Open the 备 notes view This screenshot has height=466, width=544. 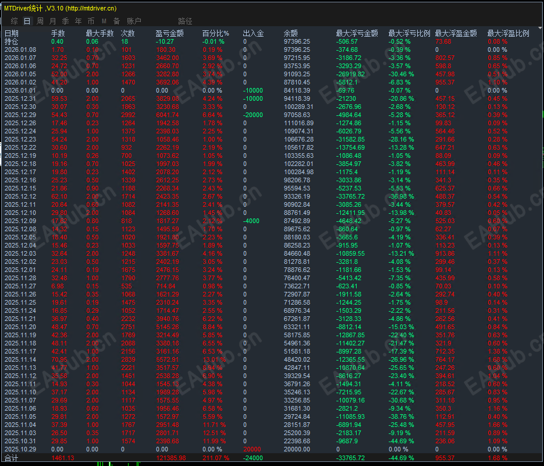[116, 21]
